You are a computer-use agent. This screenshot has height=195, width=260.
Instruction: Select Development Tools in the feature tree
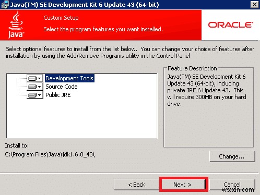pyautogui.click(x=69, y=78)
